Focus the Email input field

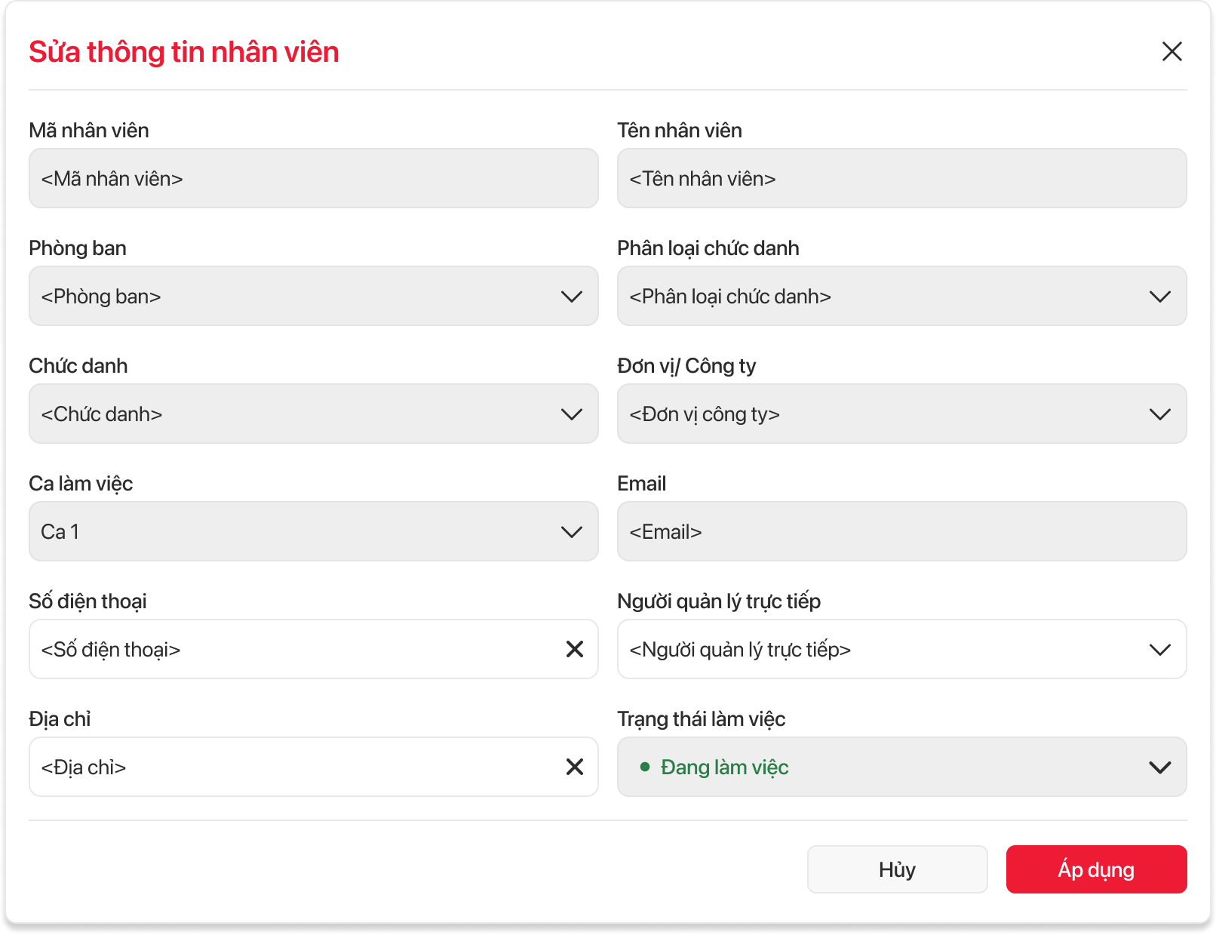tap(901, 532)
